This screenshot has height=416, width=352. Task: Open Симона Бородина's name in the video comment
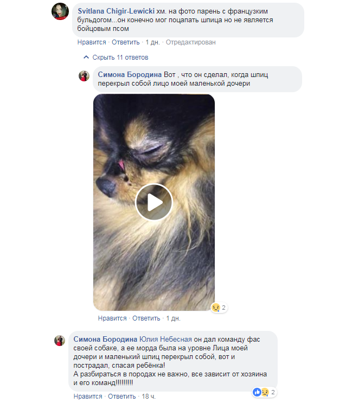(x=130, y=74)
